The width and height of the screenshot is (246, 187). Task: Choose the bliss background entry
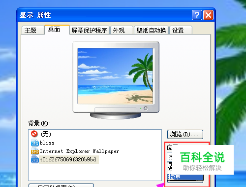pos(47,143)
